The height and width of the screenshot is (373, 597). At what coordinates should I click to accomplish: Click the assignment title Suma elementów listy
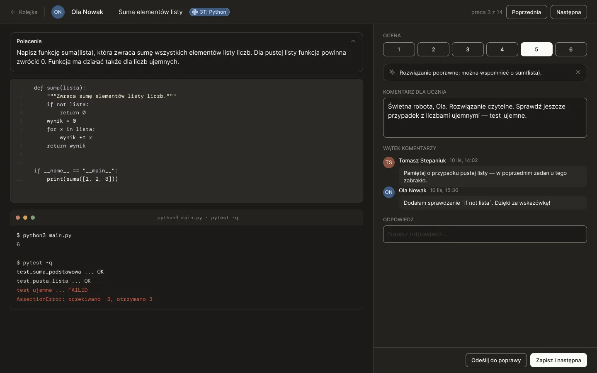point(150,12)
